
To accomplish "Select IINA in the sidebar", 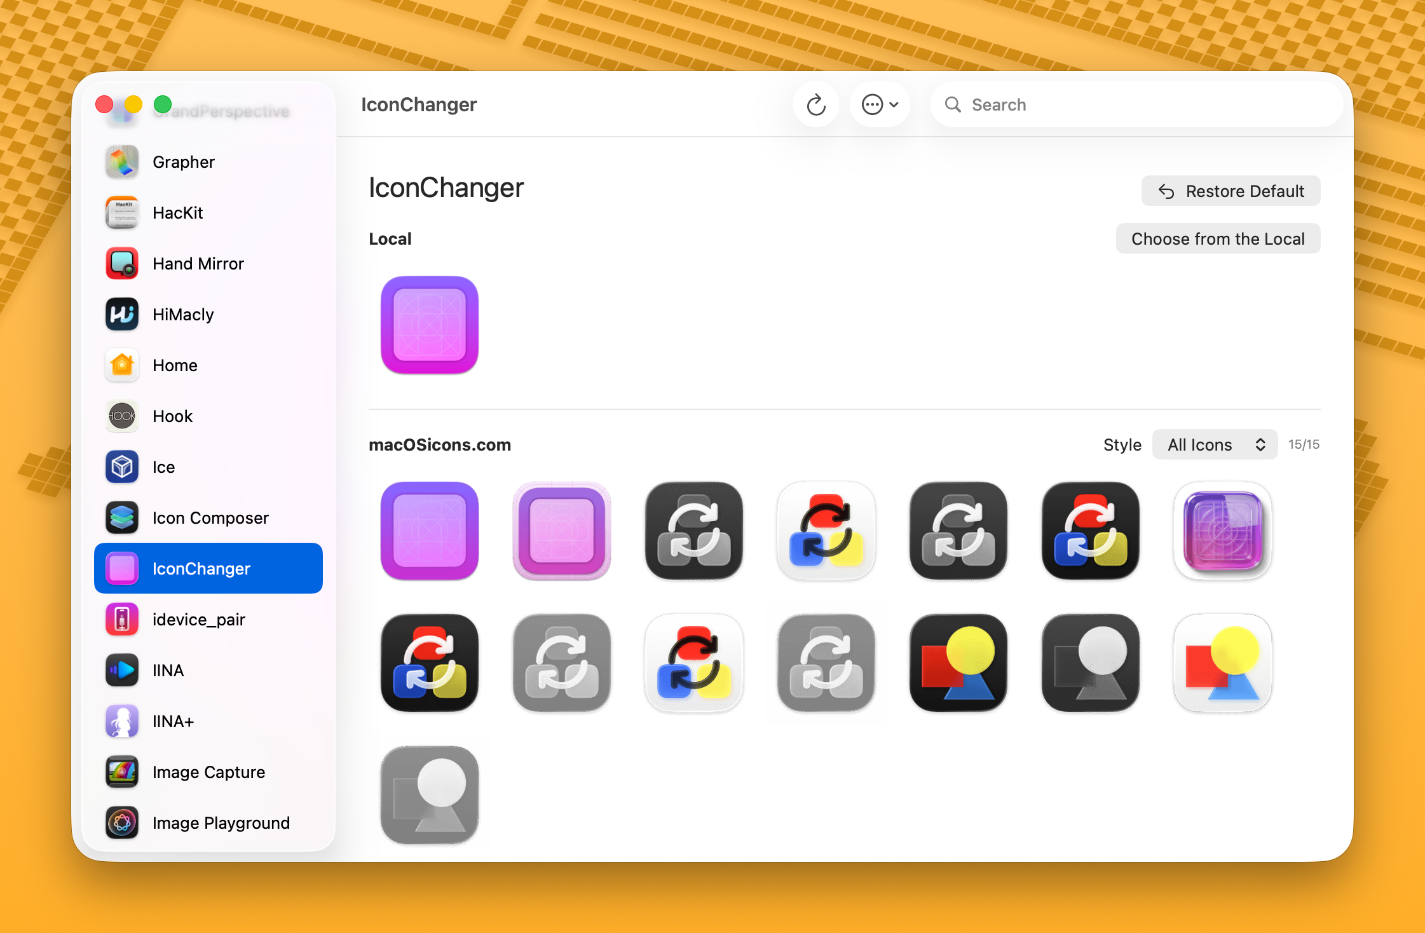I will tap(167, 670).
